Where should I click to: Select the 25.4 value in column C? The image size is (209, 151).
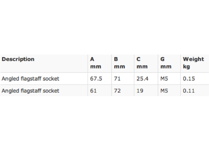point(142,79)
